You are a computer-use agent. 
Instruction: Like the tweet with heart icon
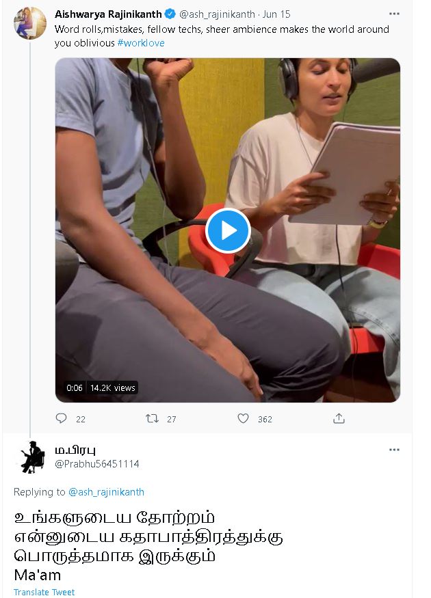click(x=243, y=418)
